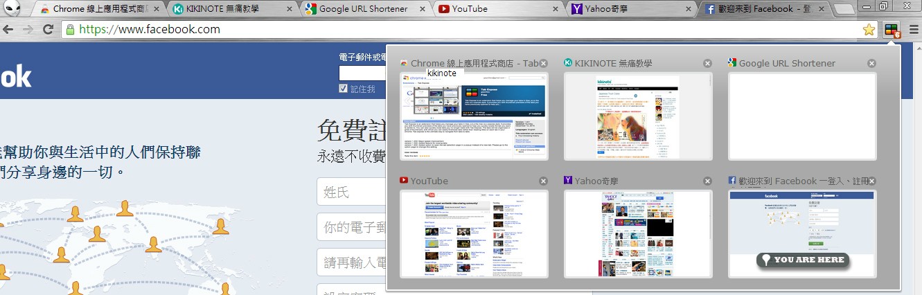Viewport: 922px width, 295px height.
Task: Close the Google URL Shortener thumbnail in popup
Action: [x=871, y=63]
